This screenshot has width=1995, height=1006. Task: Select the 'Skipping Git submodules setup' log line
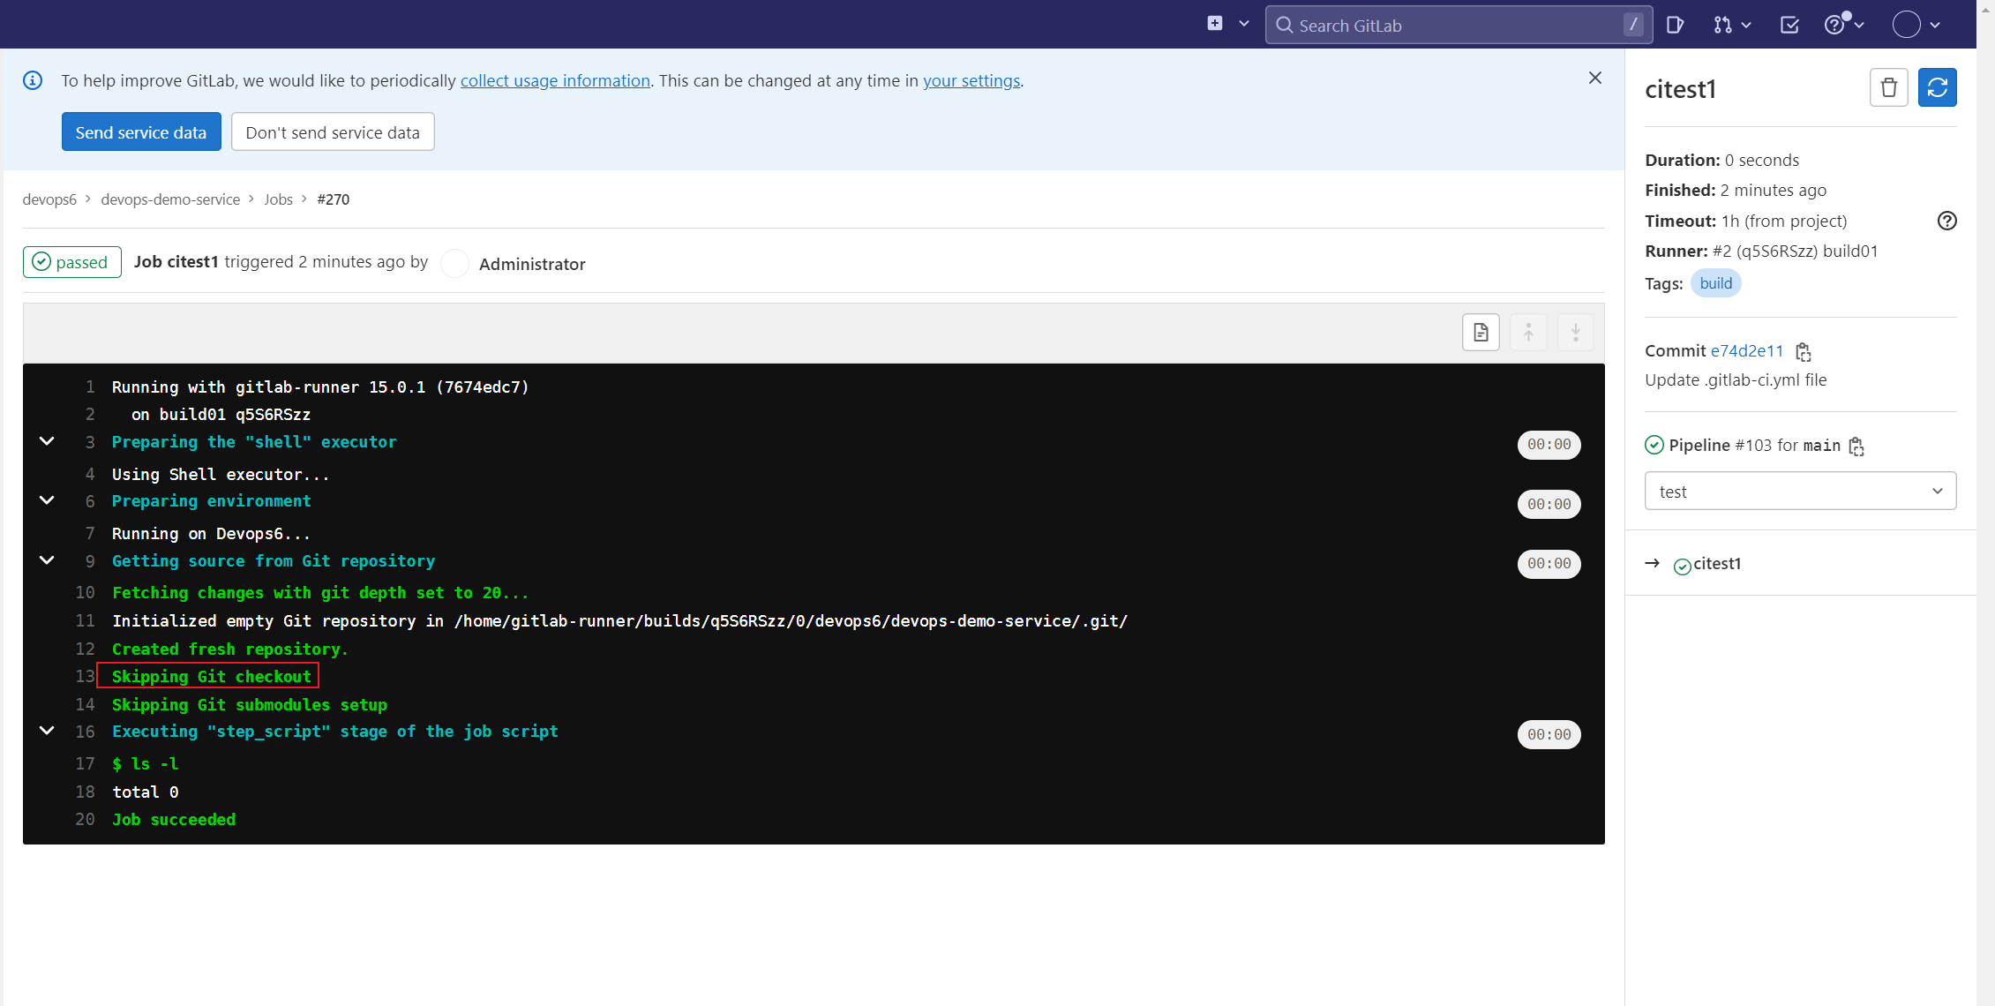(250, 704)
